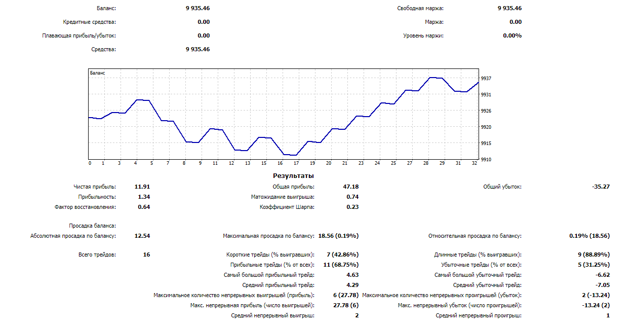The width and height of the screenshot is (634, 325).
Task: Click the "Общая прибыль:" label
Action: tap(294, 187)
